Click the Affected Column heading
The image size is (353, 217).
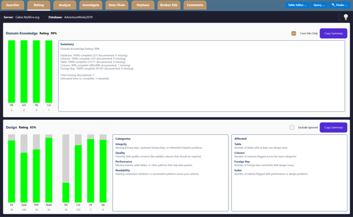tap(239, 153)
